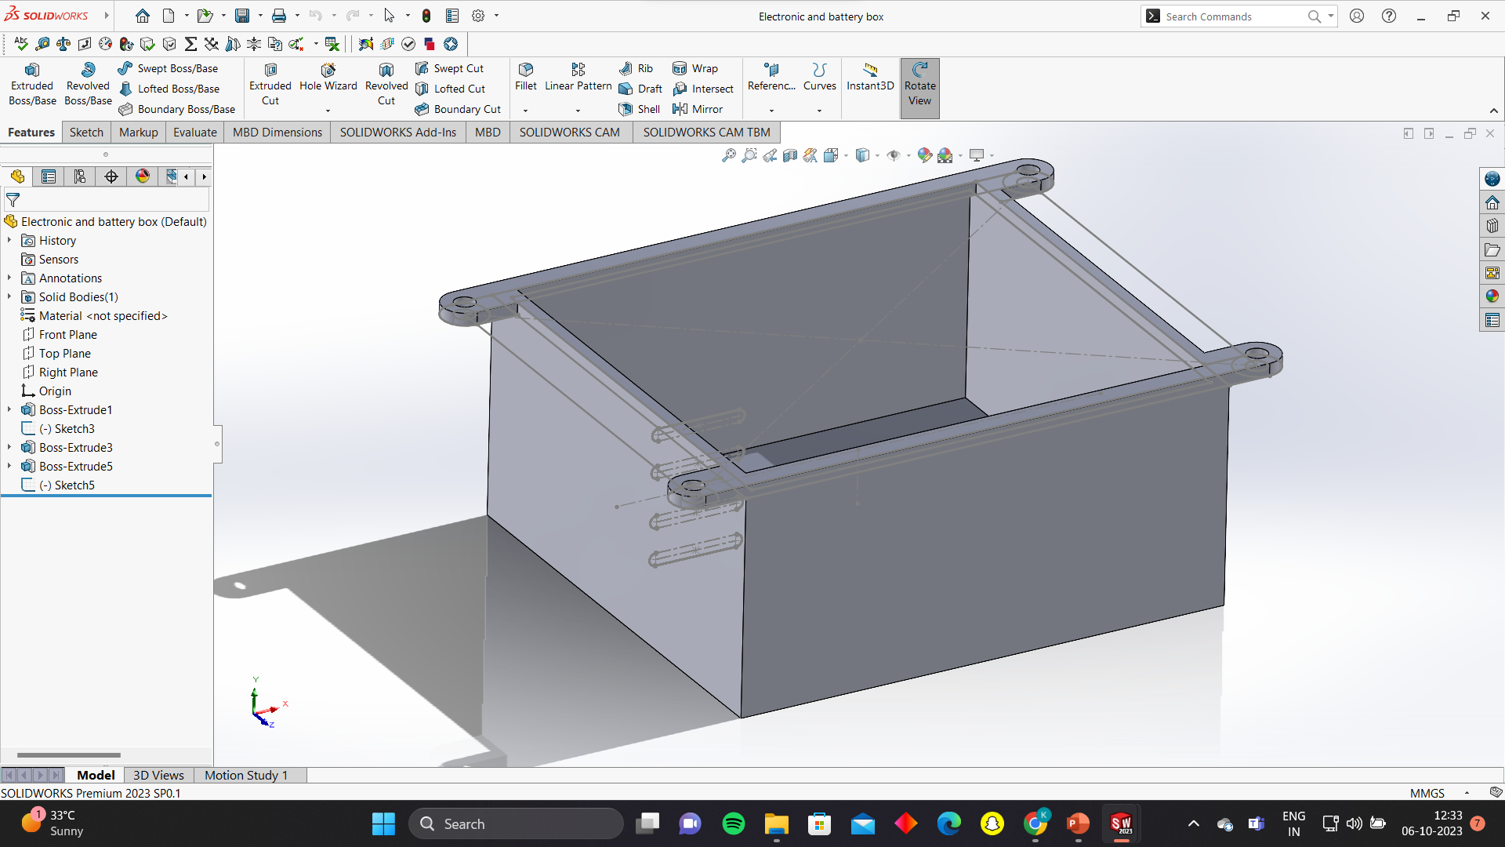Viewport: 1505px width, 847px height.
Task: Switch to the Sketch tab
Action: (x=86, y=132)
